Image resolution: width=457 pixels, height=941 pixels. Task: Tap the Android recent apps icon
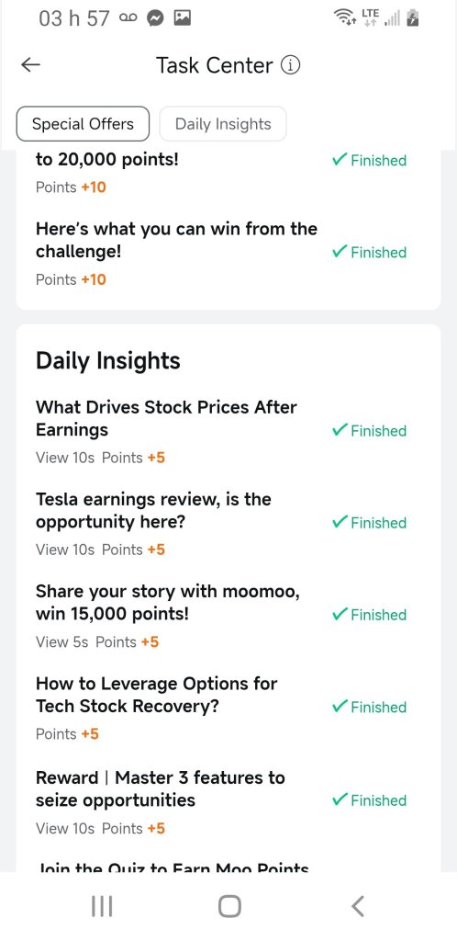tap(102, 906)
